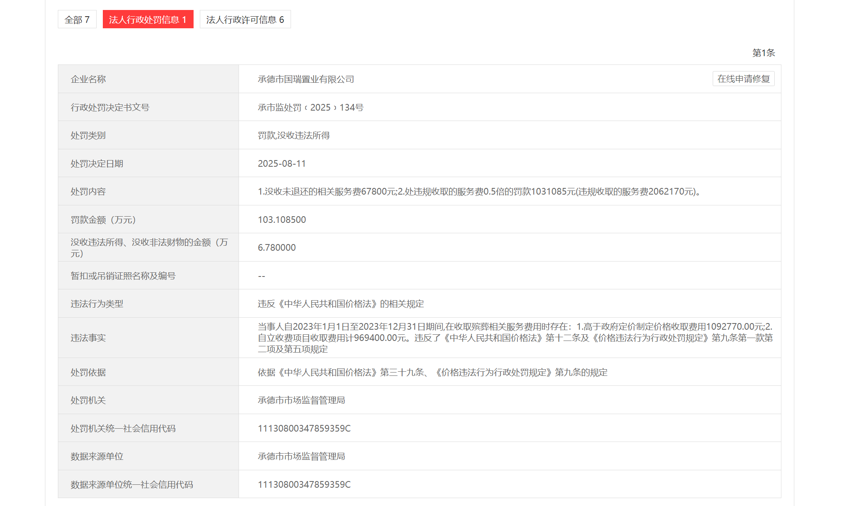
Task: Click 承德市市场监督管理局 in the 数据来源单位 row
Action: 301,457
